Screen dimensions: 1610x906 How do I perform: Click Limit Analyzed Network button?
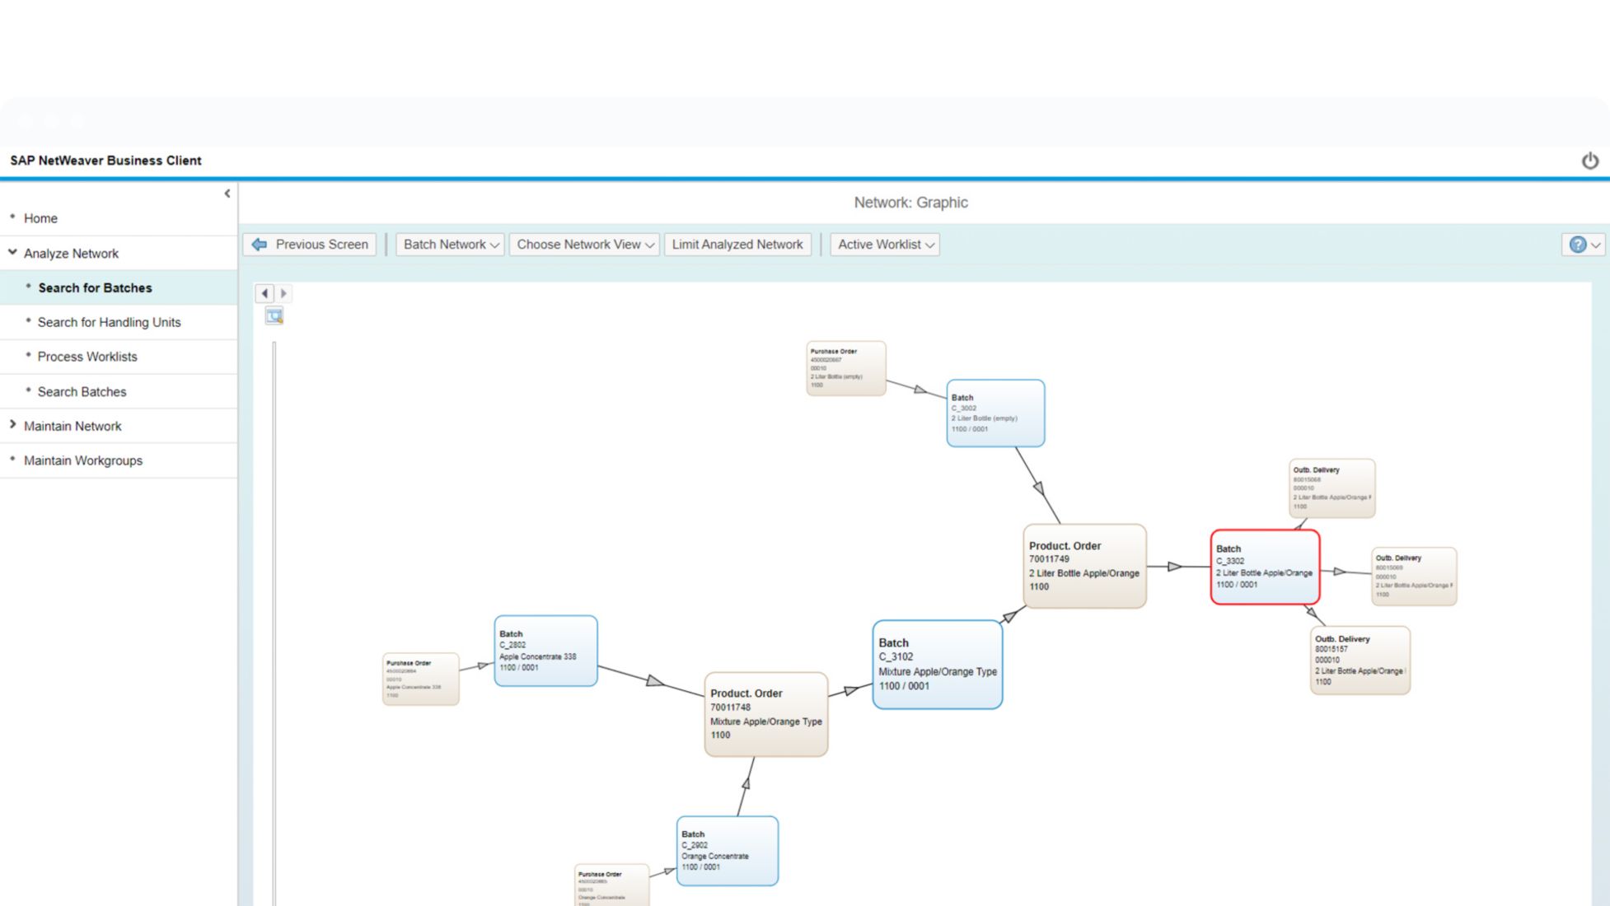tap(737, 245)
